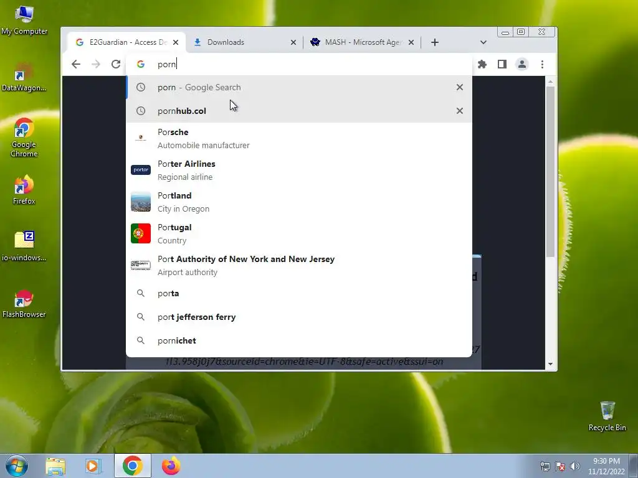
Task: Select the Recycle Bin desktop icon
Action: (607, 416)
